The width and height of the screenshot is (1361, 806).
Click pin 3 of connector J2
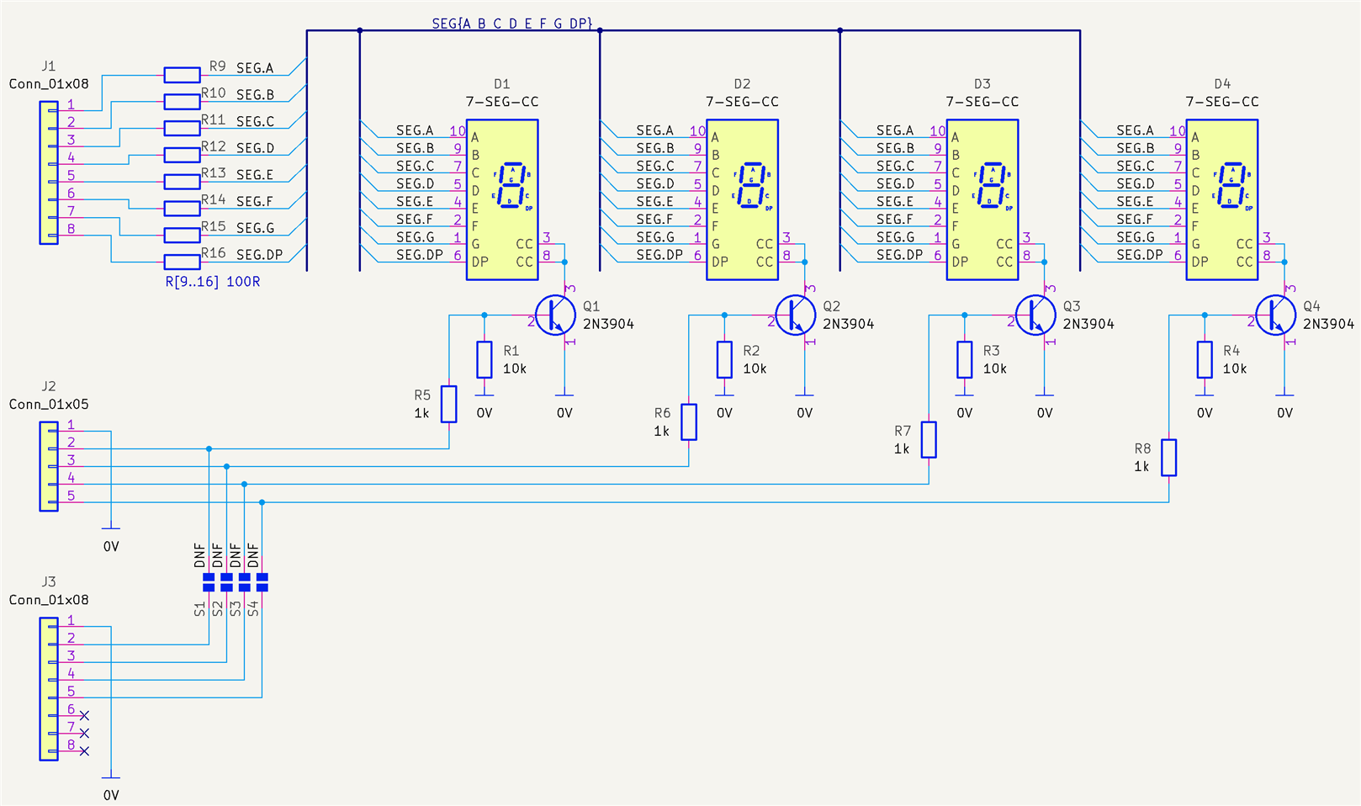coord(71,460)
